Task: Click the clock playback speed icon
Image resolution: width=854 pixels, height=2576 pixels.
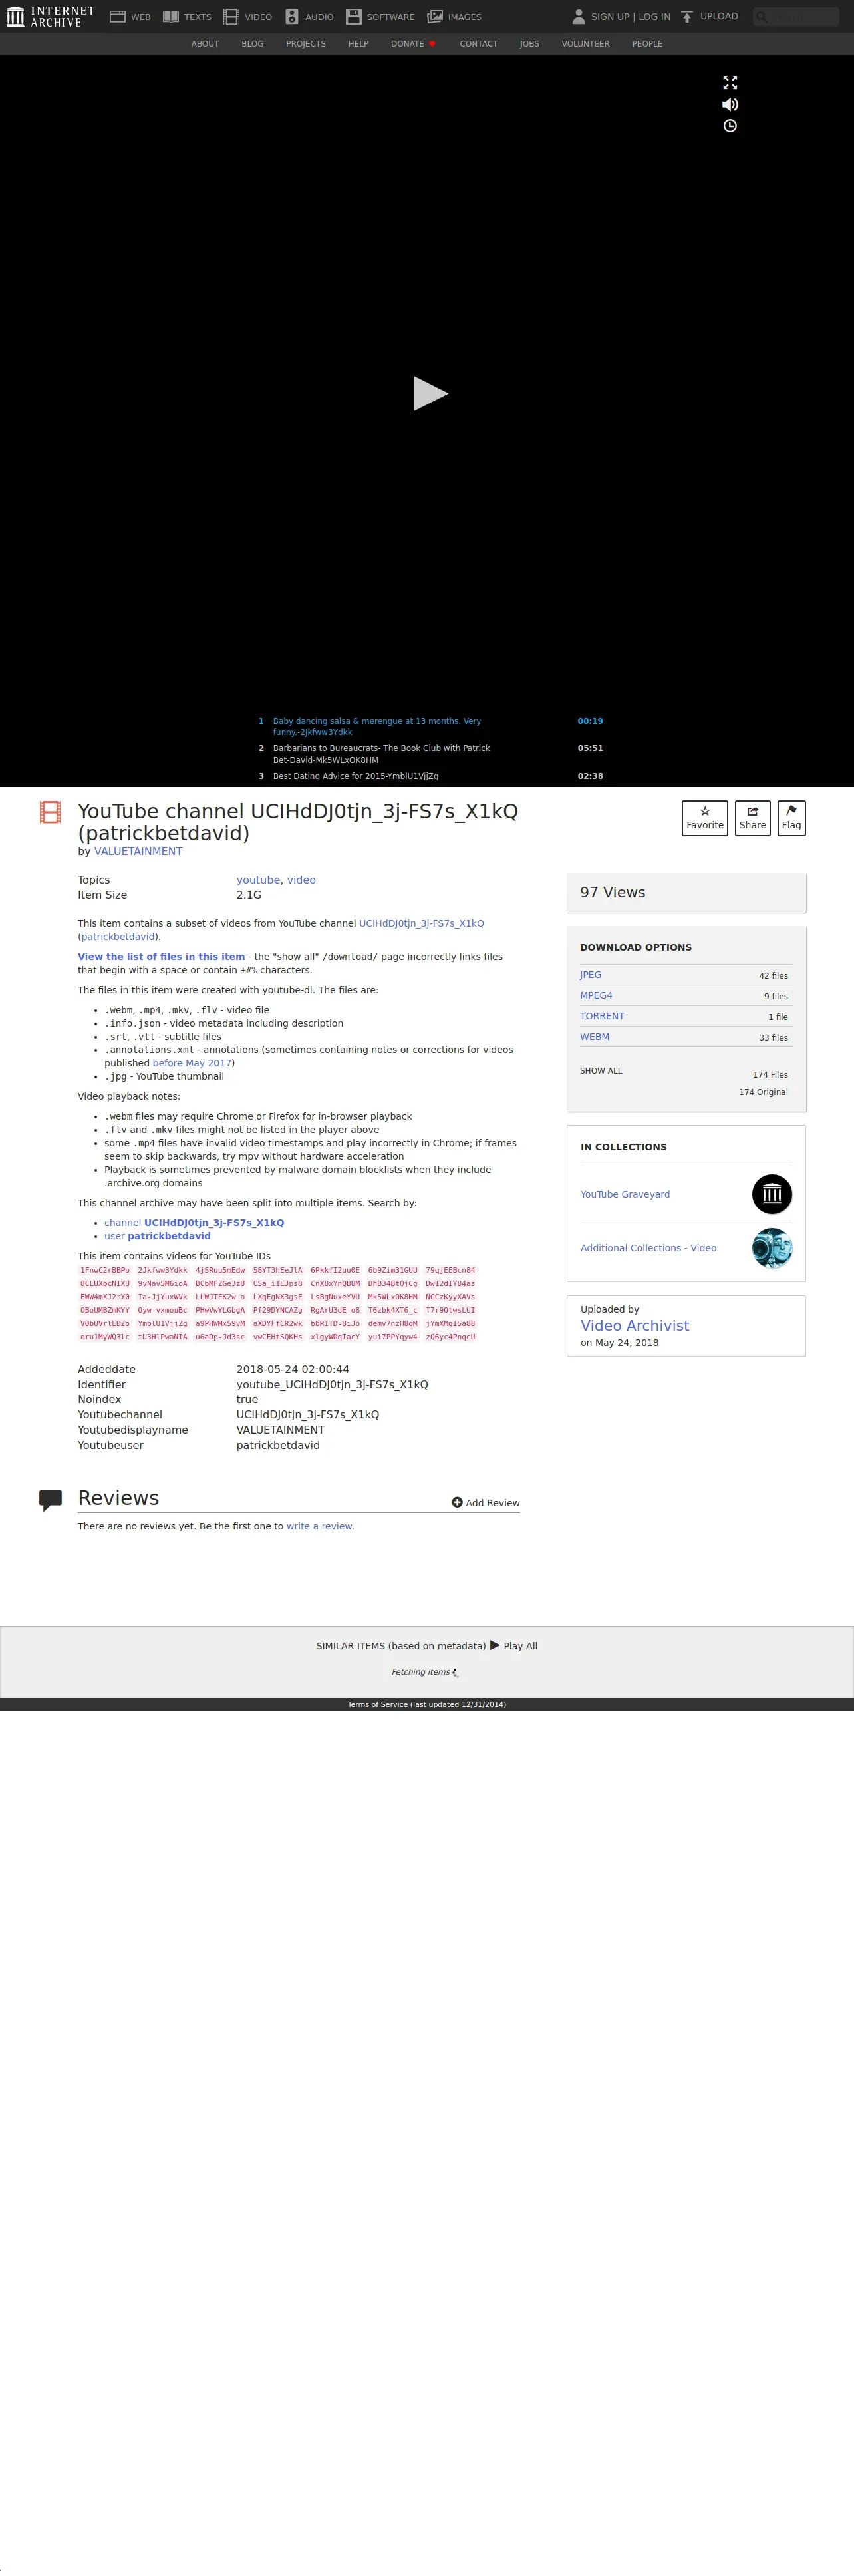Action: 730,126
